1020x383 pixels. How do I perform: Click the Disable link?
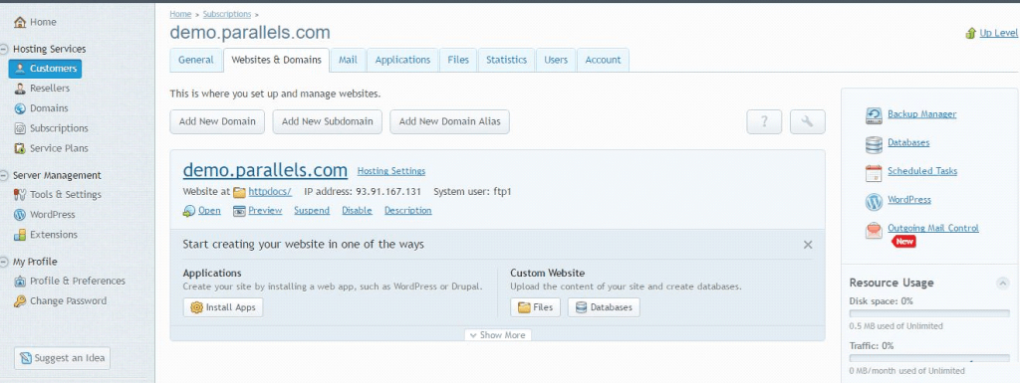[x=358, y=211]
